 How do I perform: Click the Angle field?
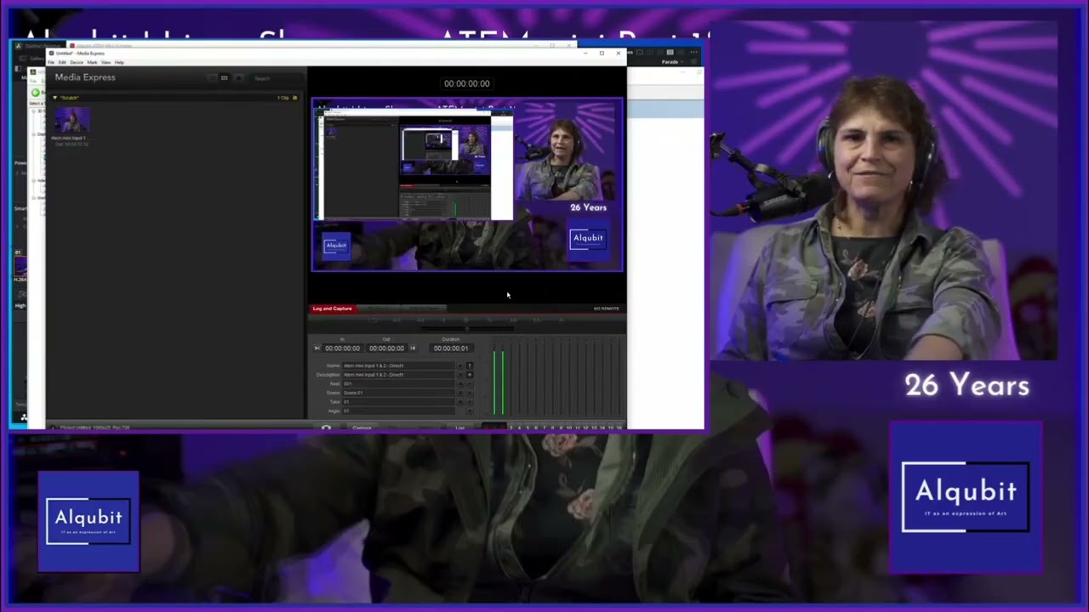398,411
